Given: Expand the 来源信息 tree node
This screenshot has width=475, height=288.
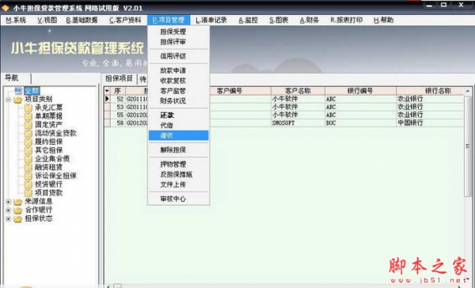Looking at the screenshot, I should 8,202.
